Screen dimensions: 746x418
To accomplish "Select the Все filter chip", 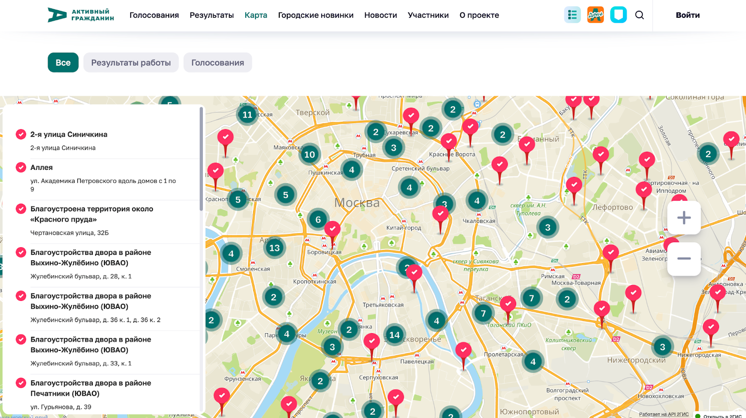I will (63, 63).
